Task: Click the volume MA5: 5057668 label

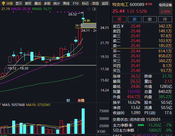Action: [13, 105]
